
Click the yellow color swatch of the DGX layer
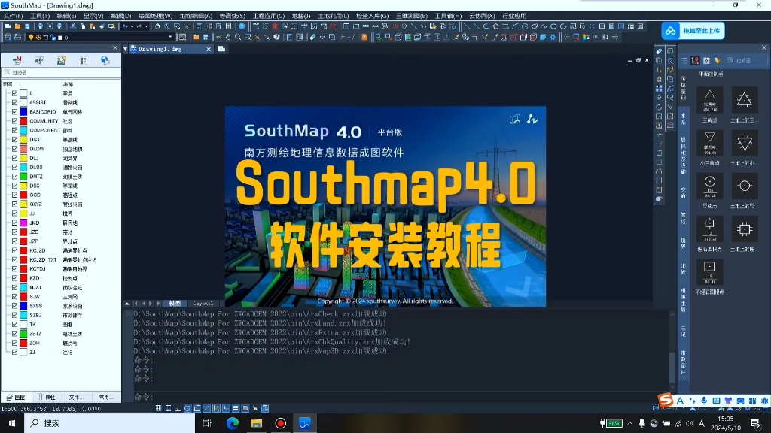coord(23,140)
